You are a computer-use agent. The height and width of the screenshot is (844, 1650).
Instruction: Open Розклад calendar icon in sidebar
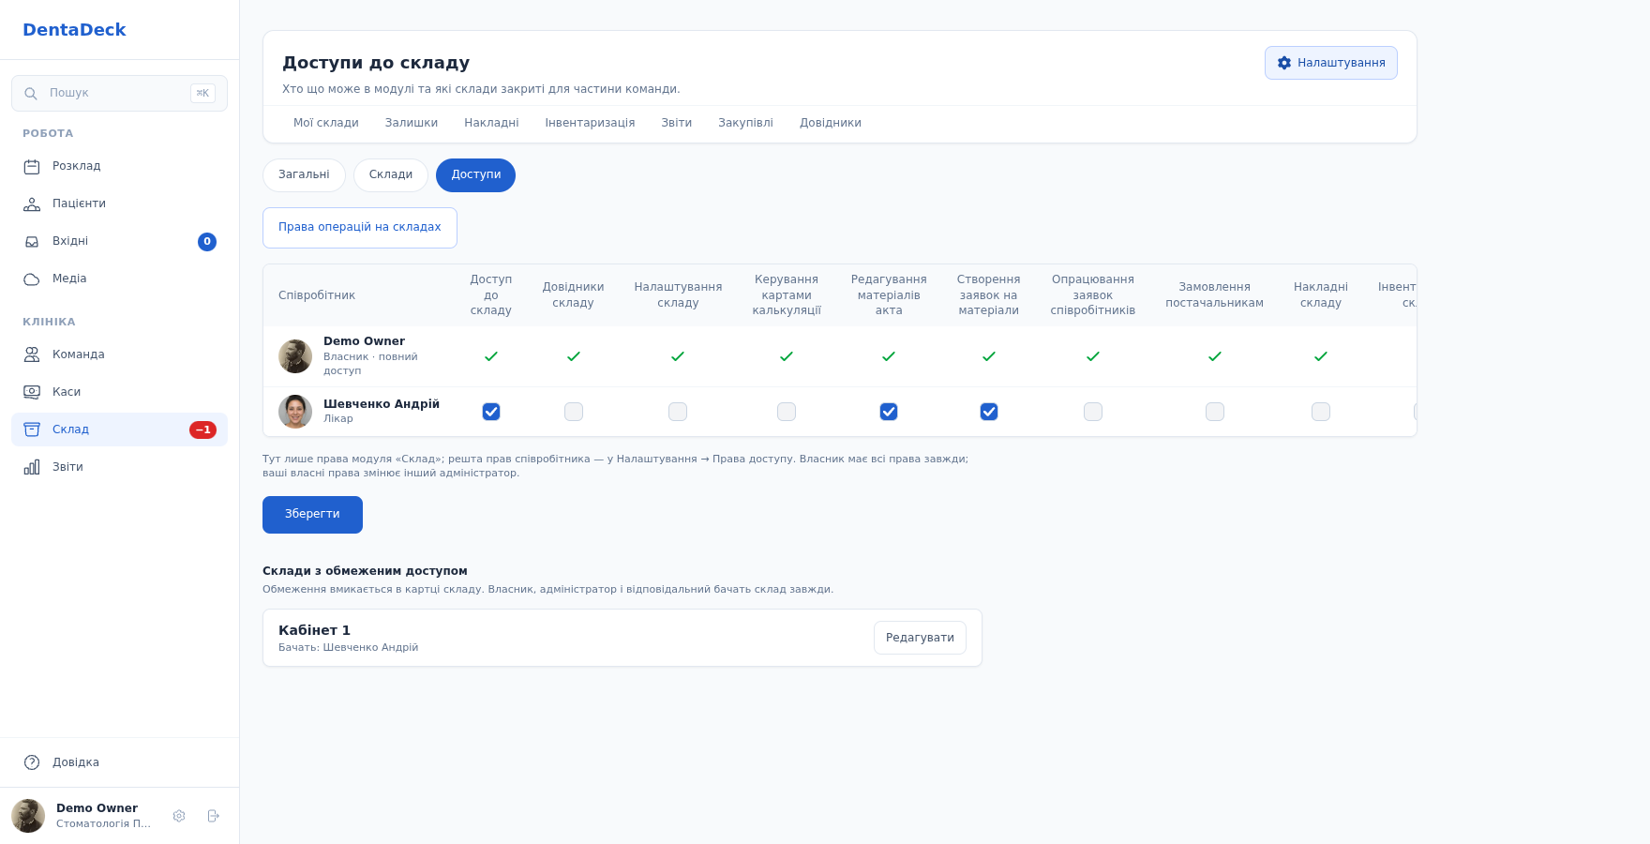[32, 167]
